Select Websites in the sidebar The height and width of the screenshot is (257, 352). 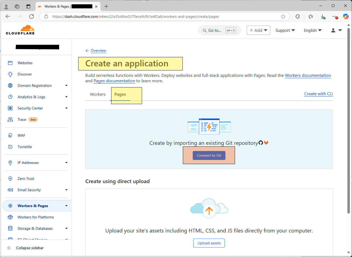[25, 63]
